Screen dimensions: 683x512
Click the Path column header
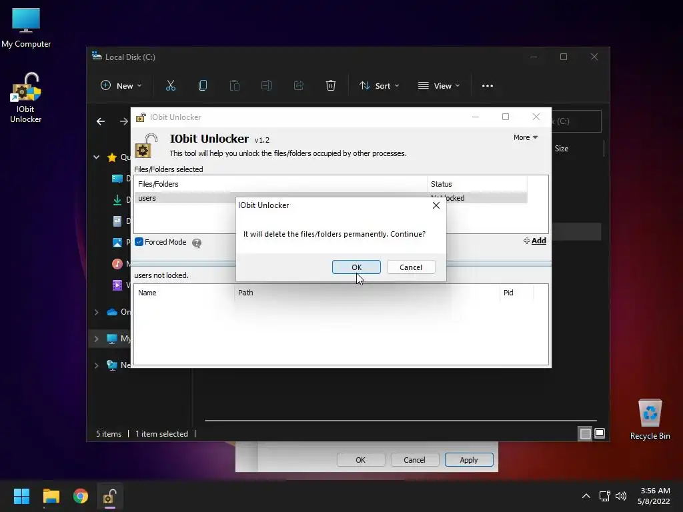[x=367, y=293]
